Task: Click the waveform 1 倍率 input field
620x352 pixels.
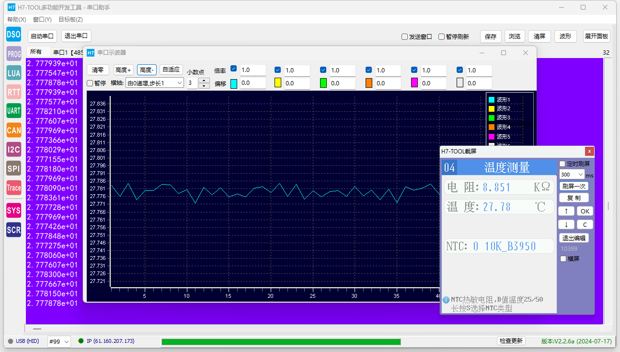Action: (253, 70)
